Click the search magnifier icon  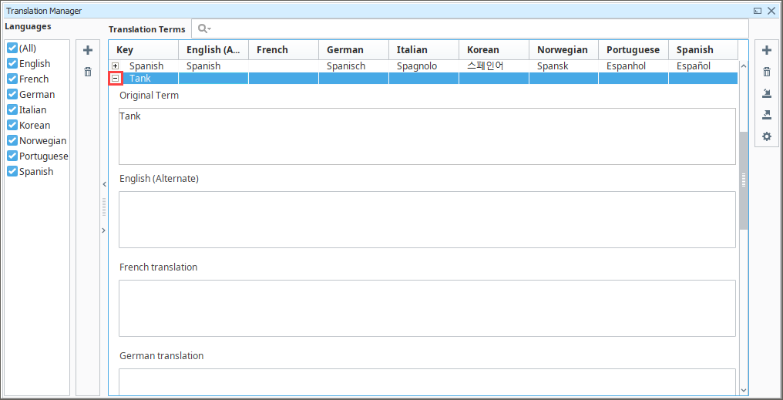[x=204, y=29]
